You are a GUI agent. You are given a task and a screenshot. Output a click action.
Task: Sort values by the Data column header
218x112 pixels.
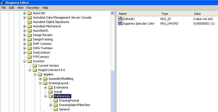click(205, 14)
